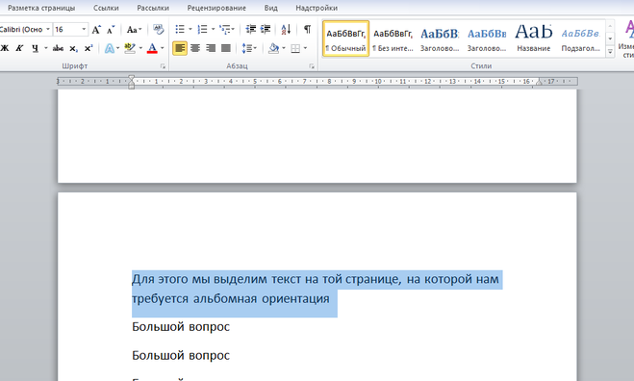This screenshot has height=381, width=634.
Task: Apply the Подзаголовок style
Action: click(581, 38)
